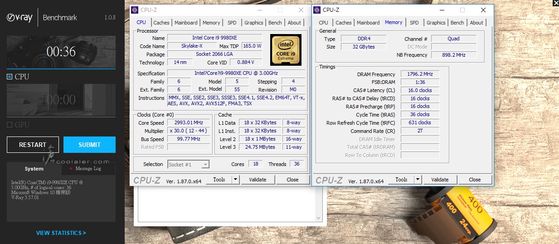Switch to SPD tab in right CPU-Z

414,23
